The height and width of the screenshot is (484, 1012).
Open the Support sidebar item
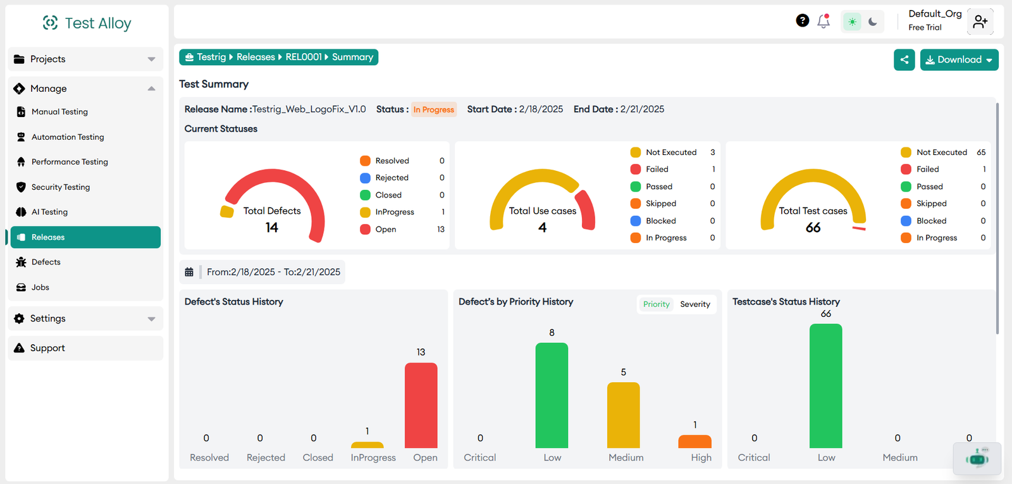pos(85,348)
